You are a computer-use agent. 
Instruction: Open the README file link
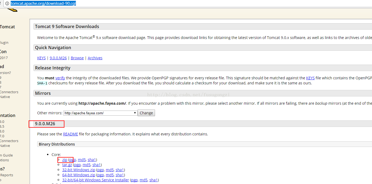(71, 134)
